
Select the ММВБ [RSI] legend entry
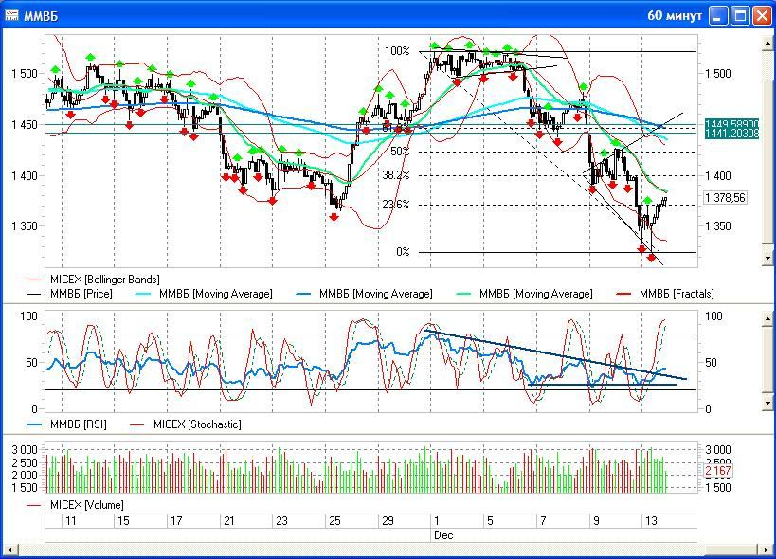67,424
